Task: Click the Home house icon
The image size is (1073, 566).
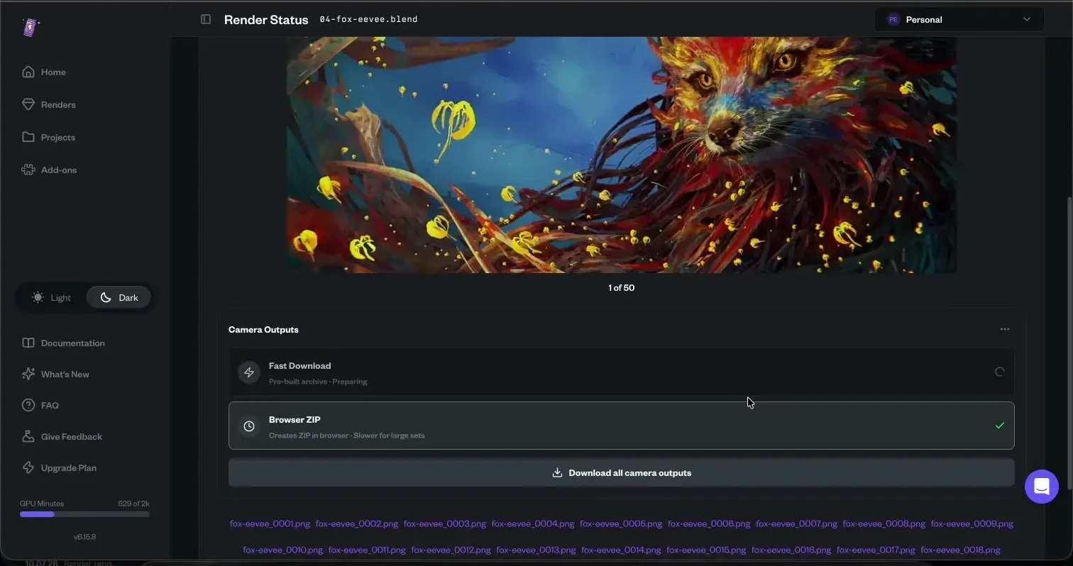Action: 28,72
